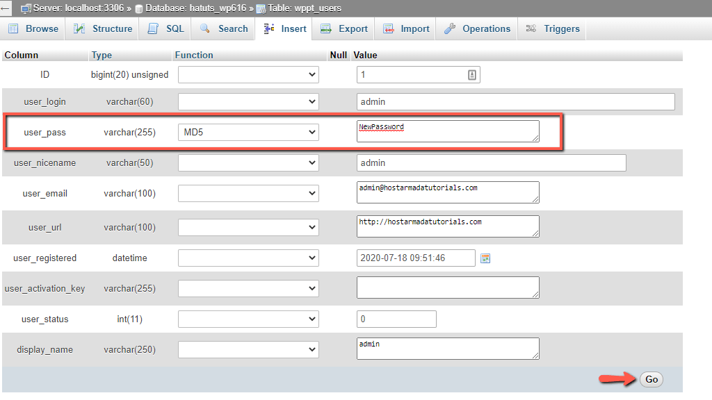The width and height of the screenshot is (712, 400).
Task: Click the Function header label
Action: coord(194,56)
